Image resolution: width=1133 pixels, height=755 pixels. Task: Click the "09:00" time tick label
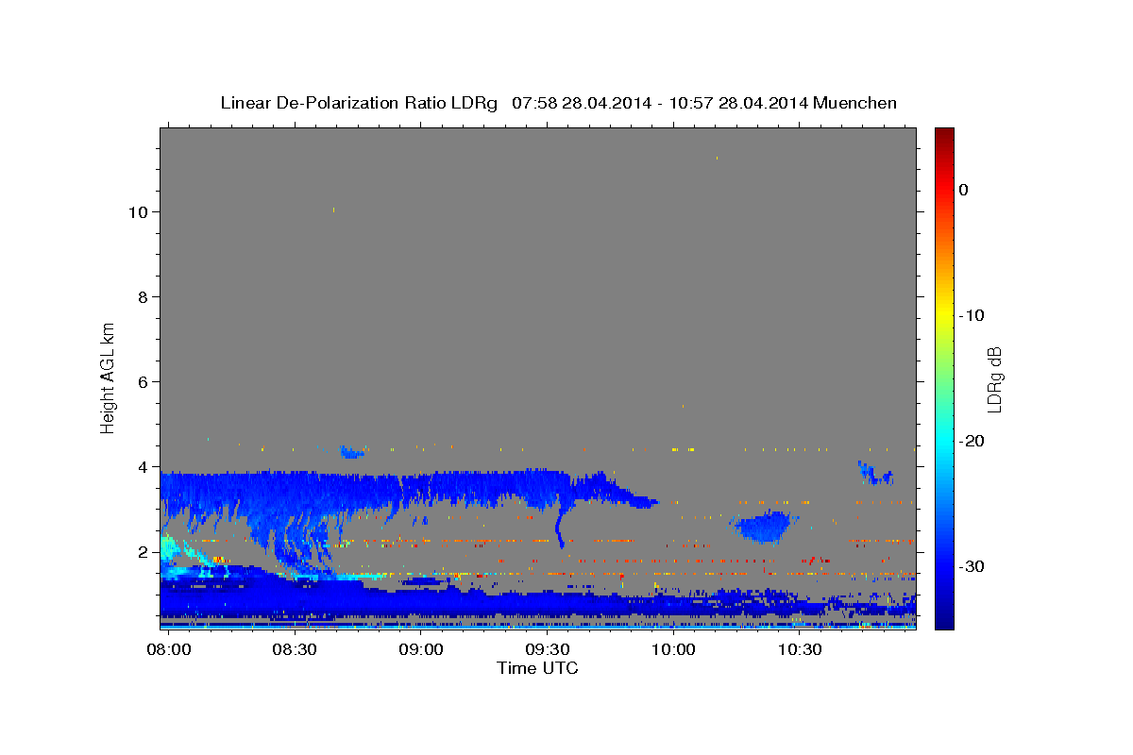[x=421, y=651]
